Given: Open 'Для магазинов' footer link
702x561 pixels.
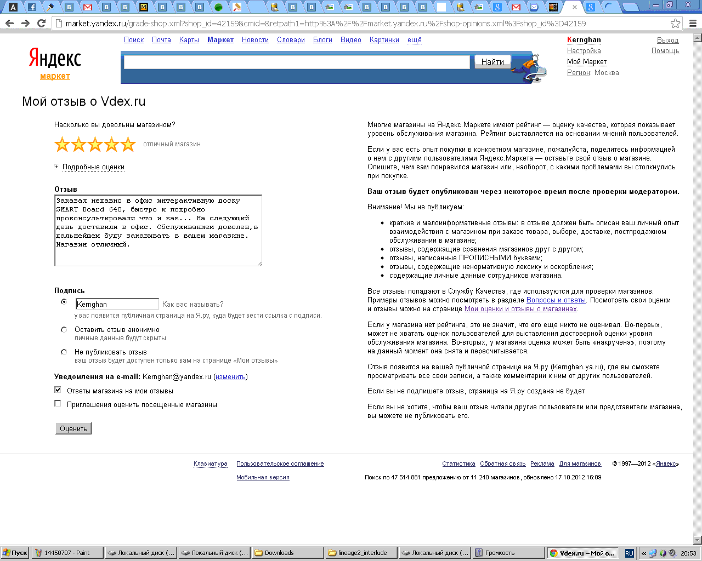Looking at the screenshot, I should [580, 464].
